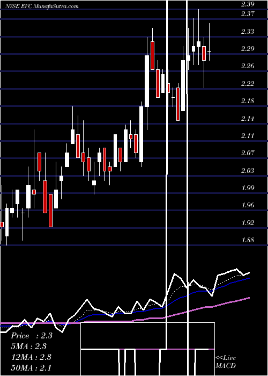
Task: Click the 12MA : 2.3 readout
Action: pos(31,357)
